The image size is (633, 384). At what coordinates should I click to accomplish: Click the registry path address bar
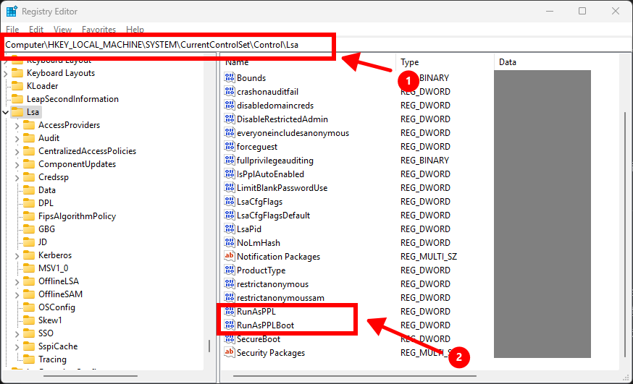tap(168, 45)
